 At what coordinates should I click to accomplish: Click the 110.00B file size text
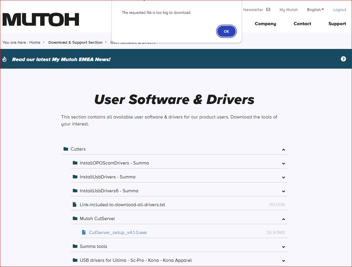[277, 204]
